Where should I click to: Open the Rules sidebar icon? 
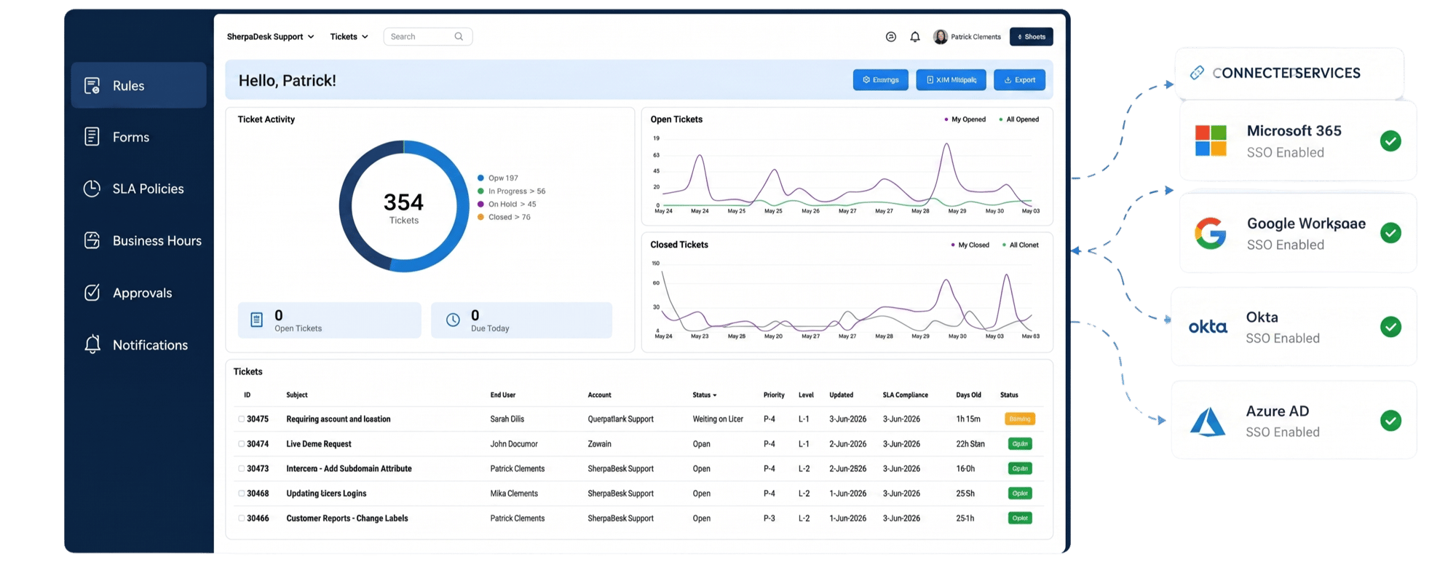click(92, 86)
